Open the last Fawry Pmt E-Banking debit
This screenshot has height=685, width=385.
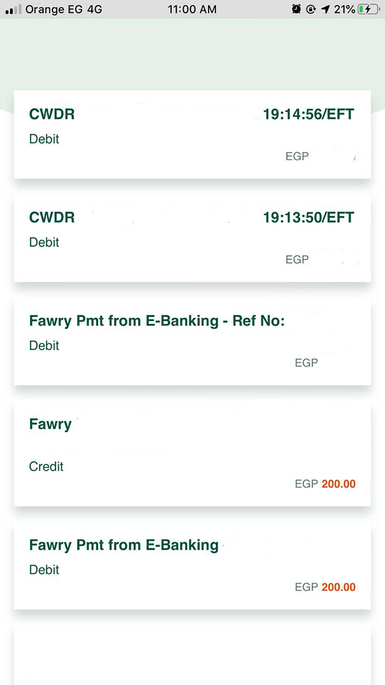pos(192,565)
